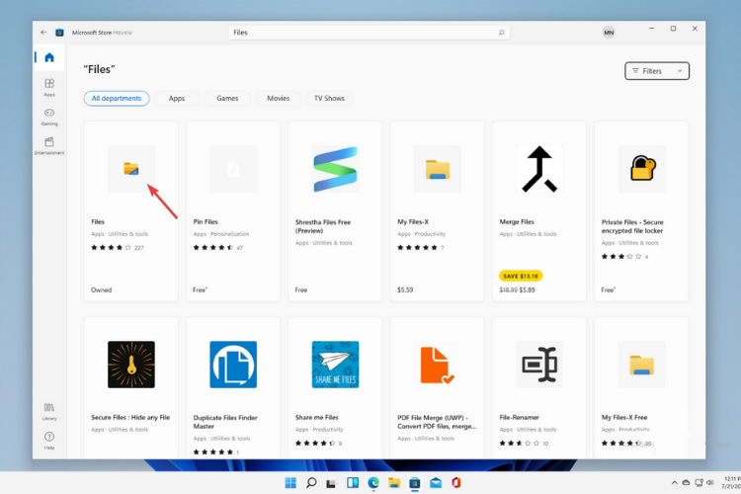Select the TV Shows filter tab
The width and height of the screenshot is (741, 494).
(x=329, y=99)
